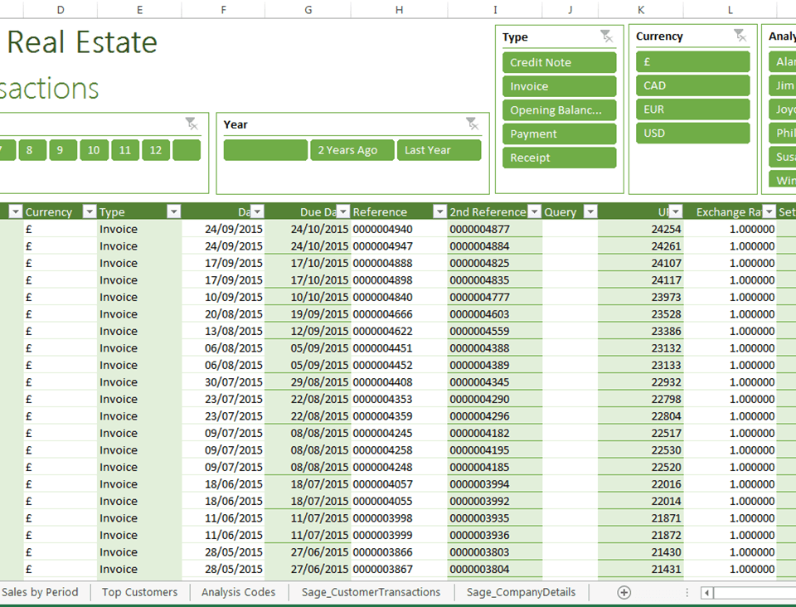
Task: Click due date cell 19/09/2015
Action: (308, 314)
